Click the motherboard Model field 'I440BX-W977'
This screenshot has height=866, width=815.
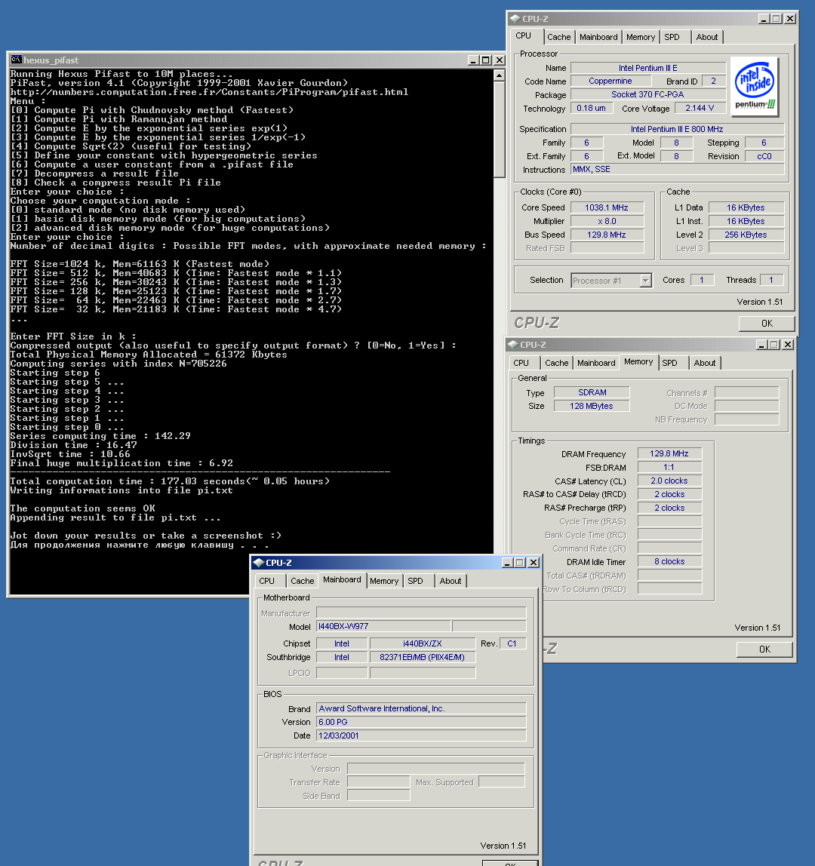[x=383, y=626]
